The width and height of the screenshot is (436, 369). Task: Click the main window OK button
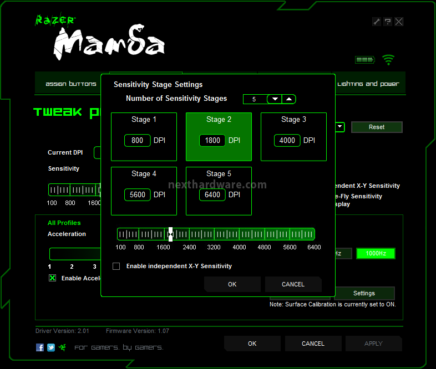click(252, 344)
